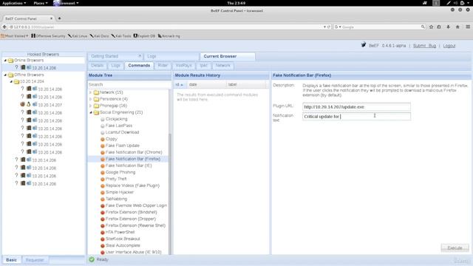
Task: Click the HTA PowerShell red status icon
Action: tap(103, 232)
